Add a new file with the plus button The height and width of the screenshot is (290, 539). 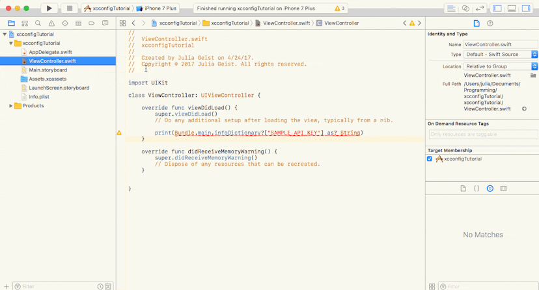[7, 287]
